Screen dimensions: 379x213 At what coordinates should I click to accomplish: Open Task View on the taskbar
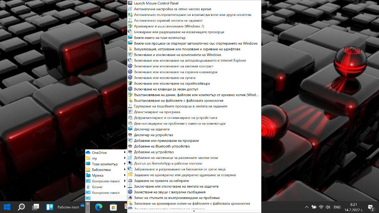[x=36, y=207]
